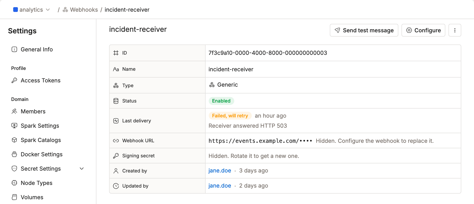Click the Type row webhook icon
This screenshot has width=474, height=204.
(x=116, y=86)
